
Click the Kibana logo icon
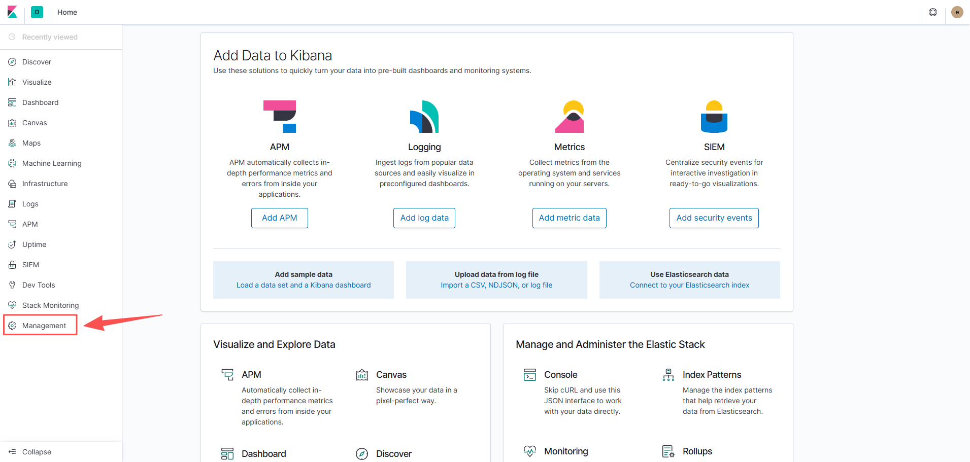(x=12, y=12)
